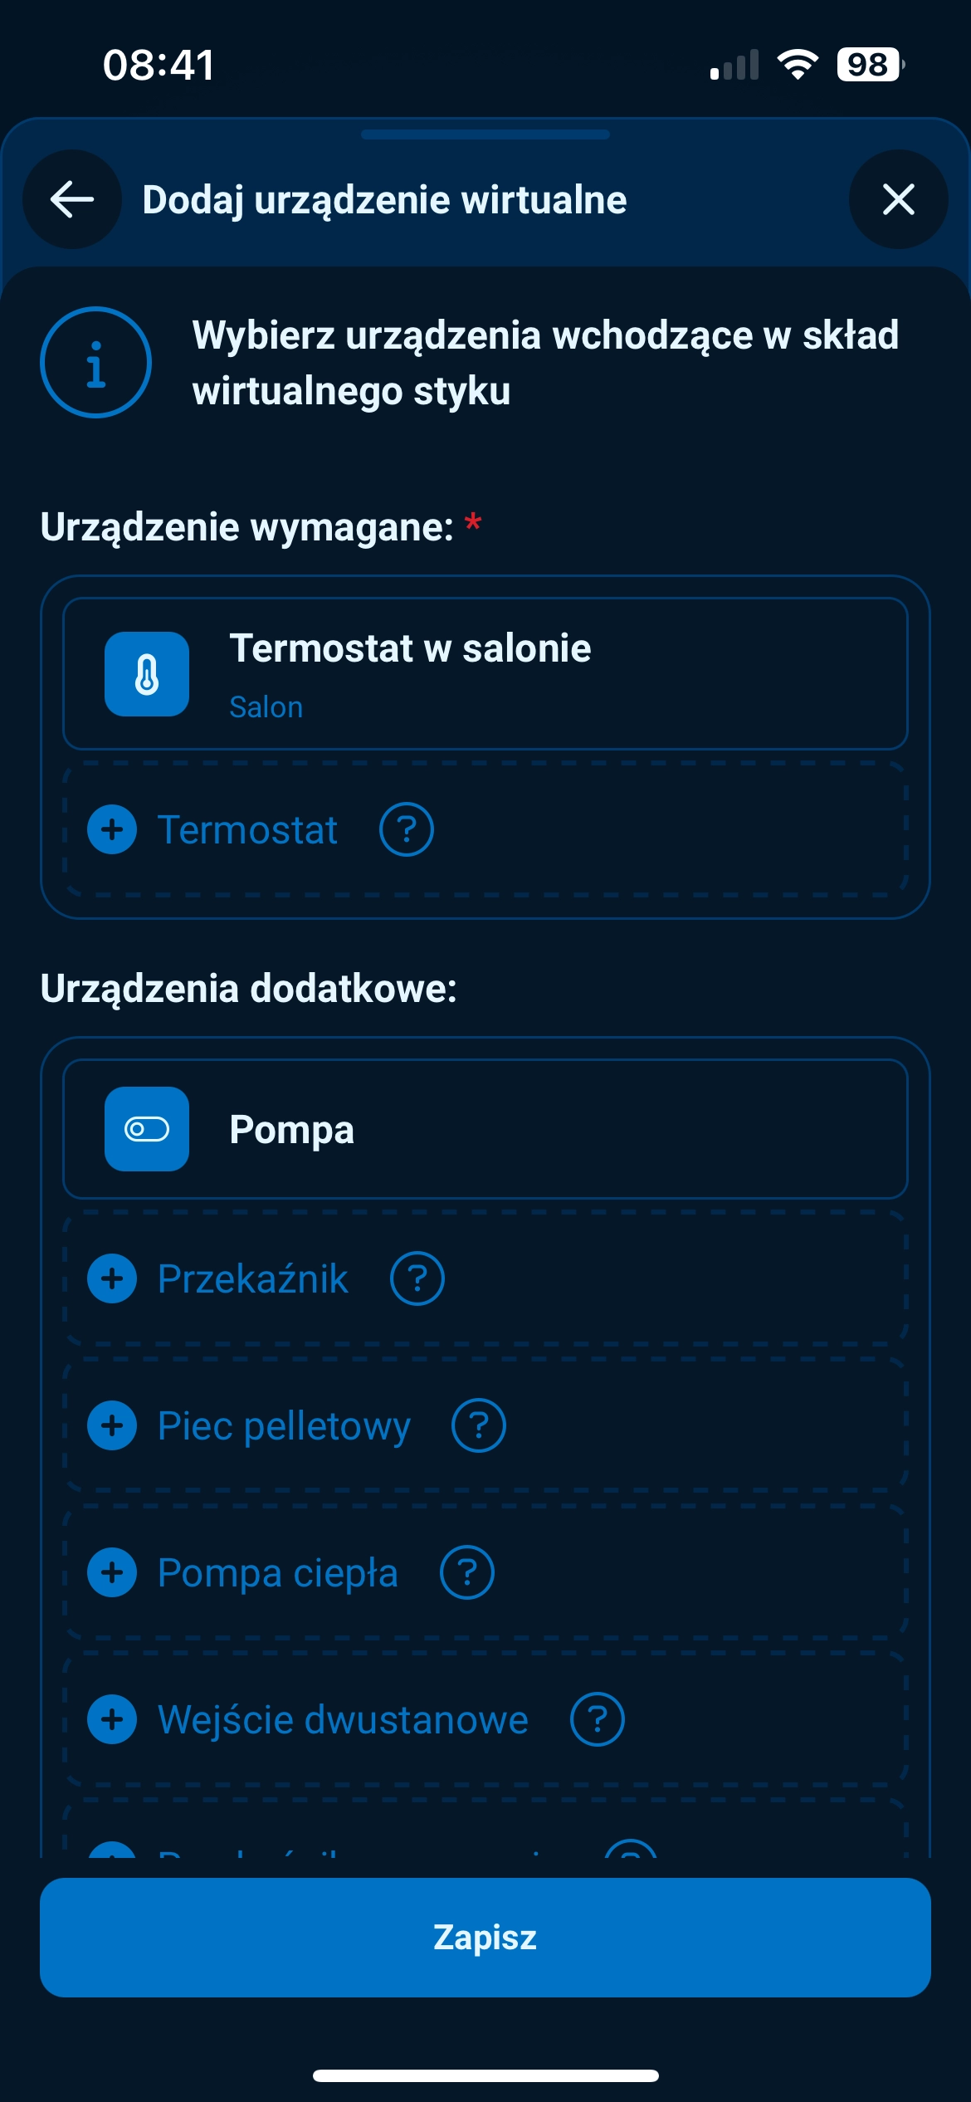Add a Piec pelletowy with the plus icon
This screenshot has width=971, height=2102.
tap(112, 1425)
